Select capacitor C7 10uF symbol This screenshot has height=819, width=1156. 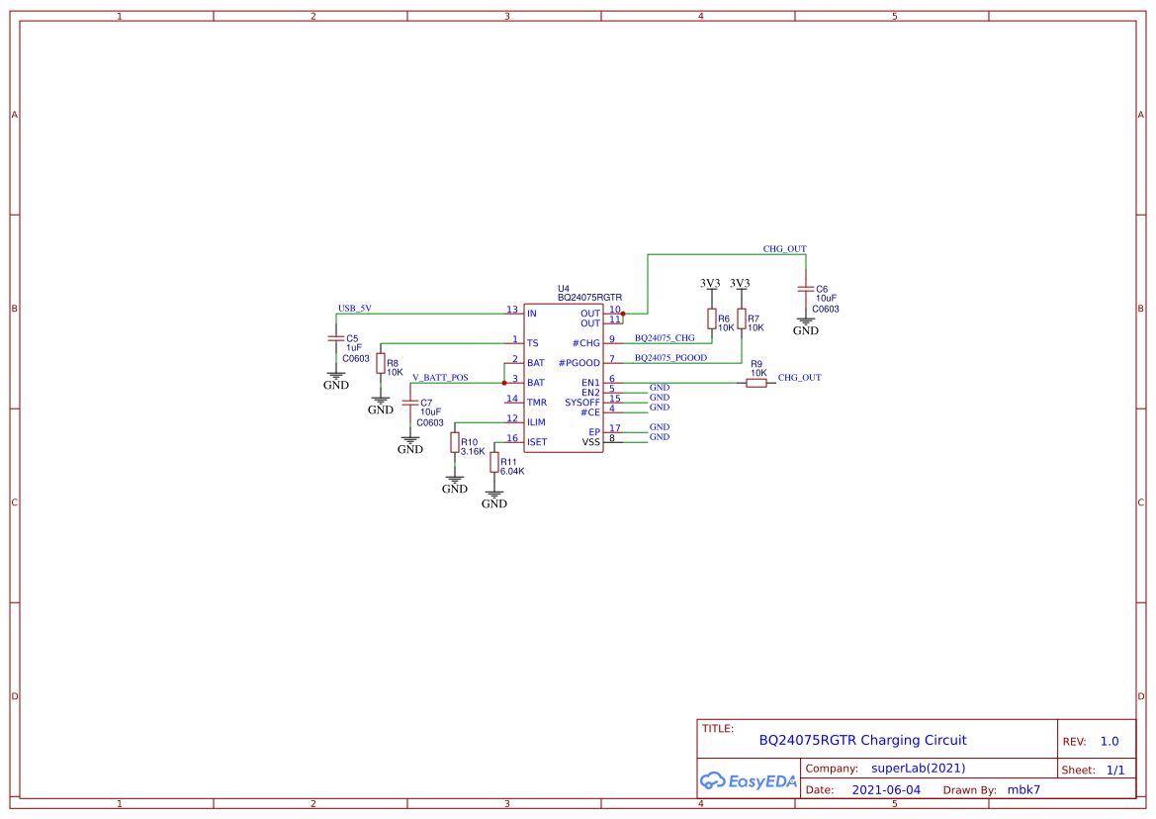(410, 401)
